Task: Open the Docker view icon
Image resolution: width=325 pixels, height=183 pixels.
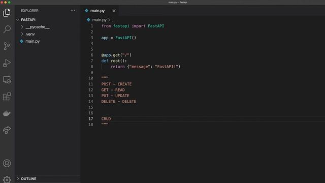Action: 7,113
